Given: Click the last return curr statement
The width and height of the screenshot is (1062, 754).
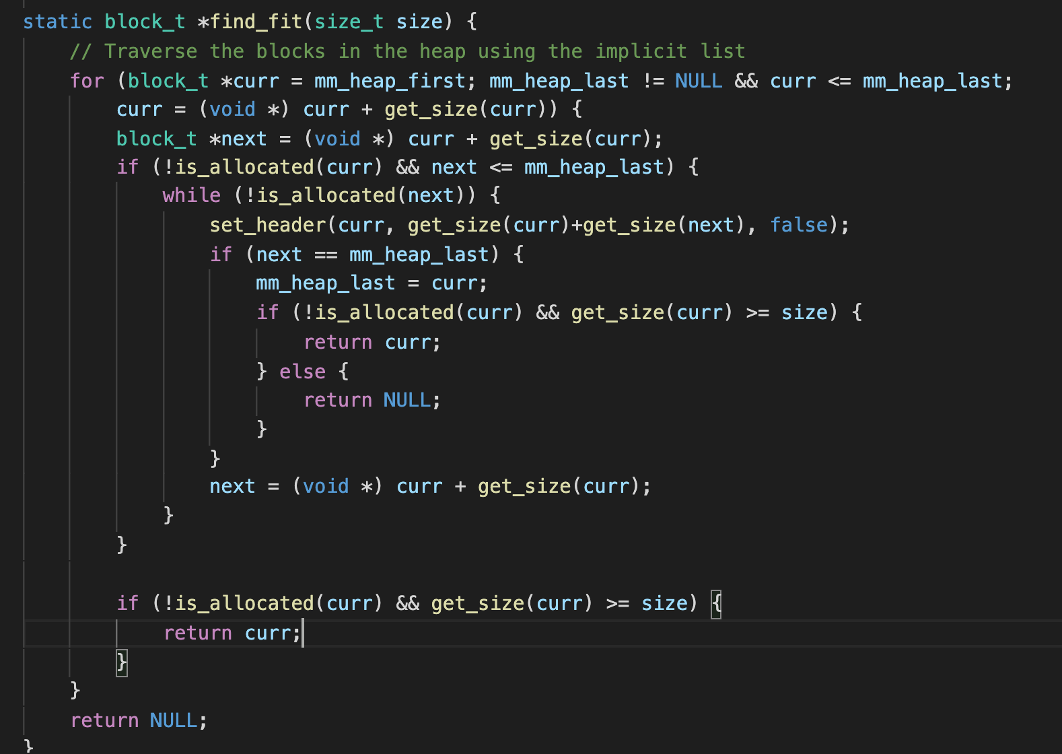Looking at the screenshot, I should point(232,633).
